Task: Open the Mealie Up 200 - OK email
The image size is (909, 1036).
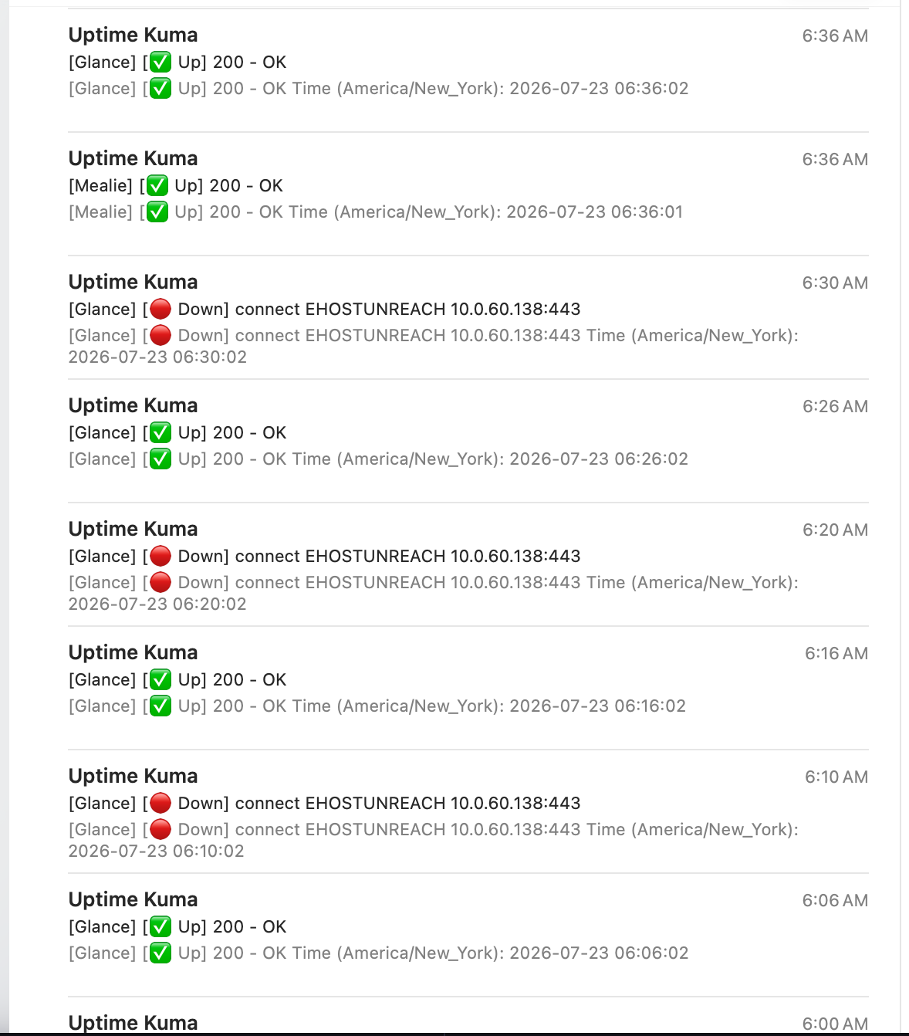Action: coord(468,194)
